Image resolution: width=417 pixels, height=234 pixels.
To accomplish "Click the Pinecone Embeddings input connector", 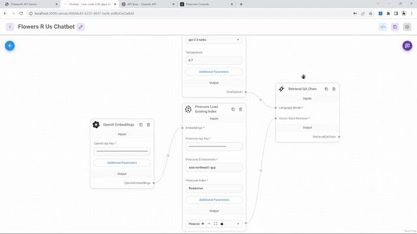I will pos(182,128).
